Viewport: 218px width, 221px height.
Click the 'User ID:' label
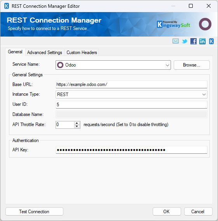(20, 104)
